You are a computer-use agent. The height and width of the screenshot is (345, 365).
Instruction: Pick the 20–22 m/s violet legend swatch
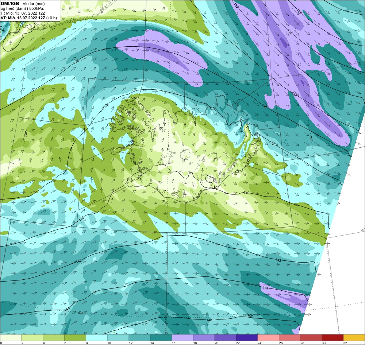(225, 338)
